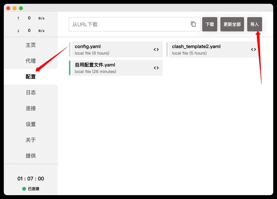Image resolution: width=277 pixels, height=199 pixels.
Task: Open code editor for config.yaml
Action: click(156, 50)
